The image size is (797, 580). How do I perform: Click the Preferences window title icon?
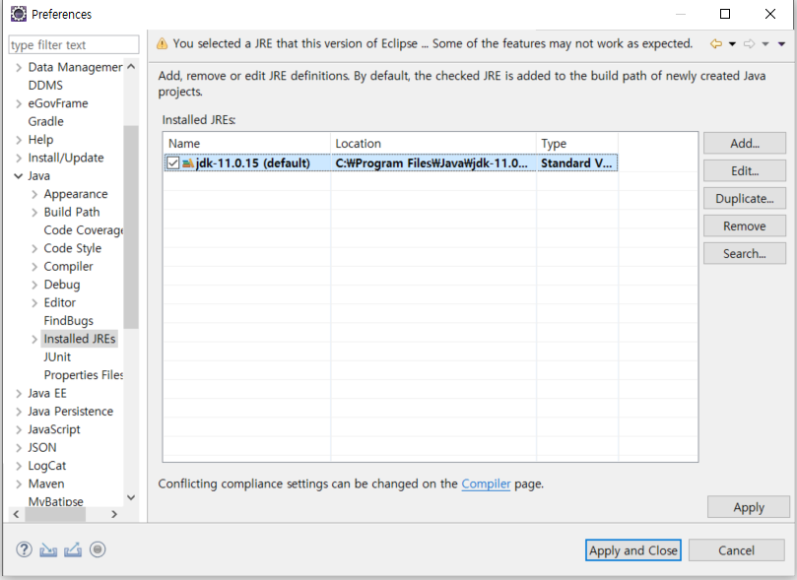click(19, 14)
